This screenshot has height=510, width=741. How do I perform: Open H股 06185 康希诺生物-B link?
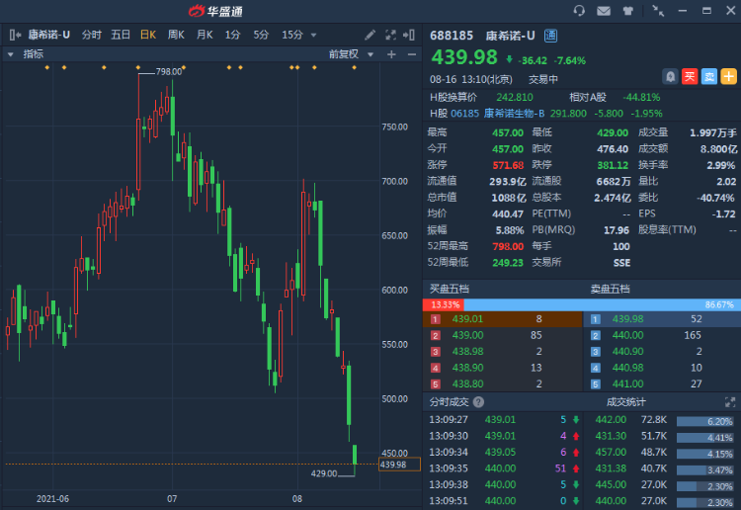497,114
